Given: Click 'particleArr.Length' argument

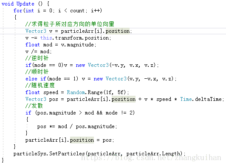Looking at the screenshot, I should 153,154.
